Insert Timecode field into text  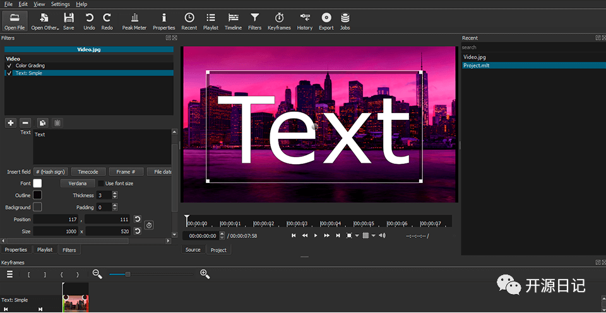coord(88,172)
